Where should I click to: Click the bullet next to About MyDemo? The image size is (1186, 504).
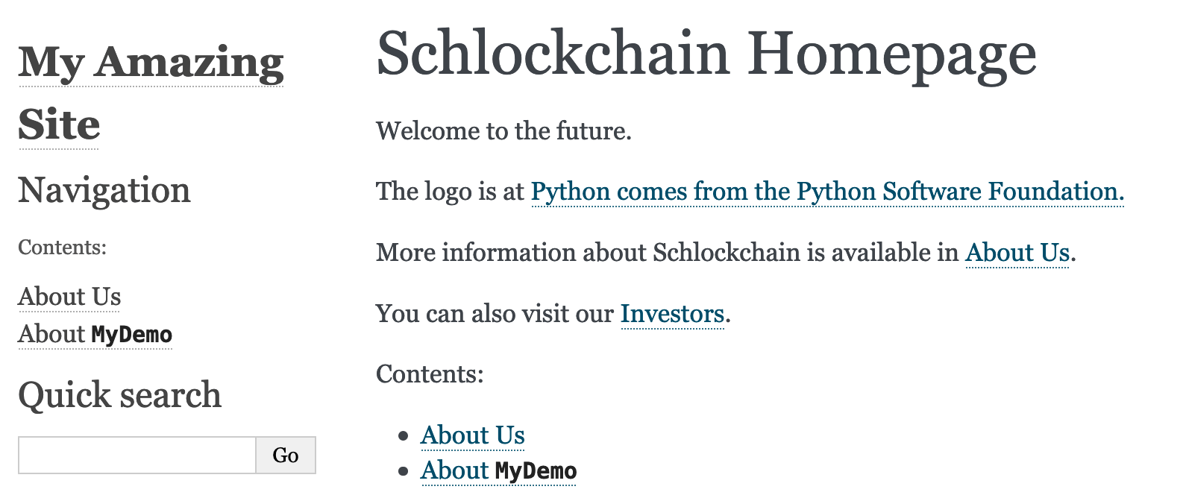tap(401, 470)
